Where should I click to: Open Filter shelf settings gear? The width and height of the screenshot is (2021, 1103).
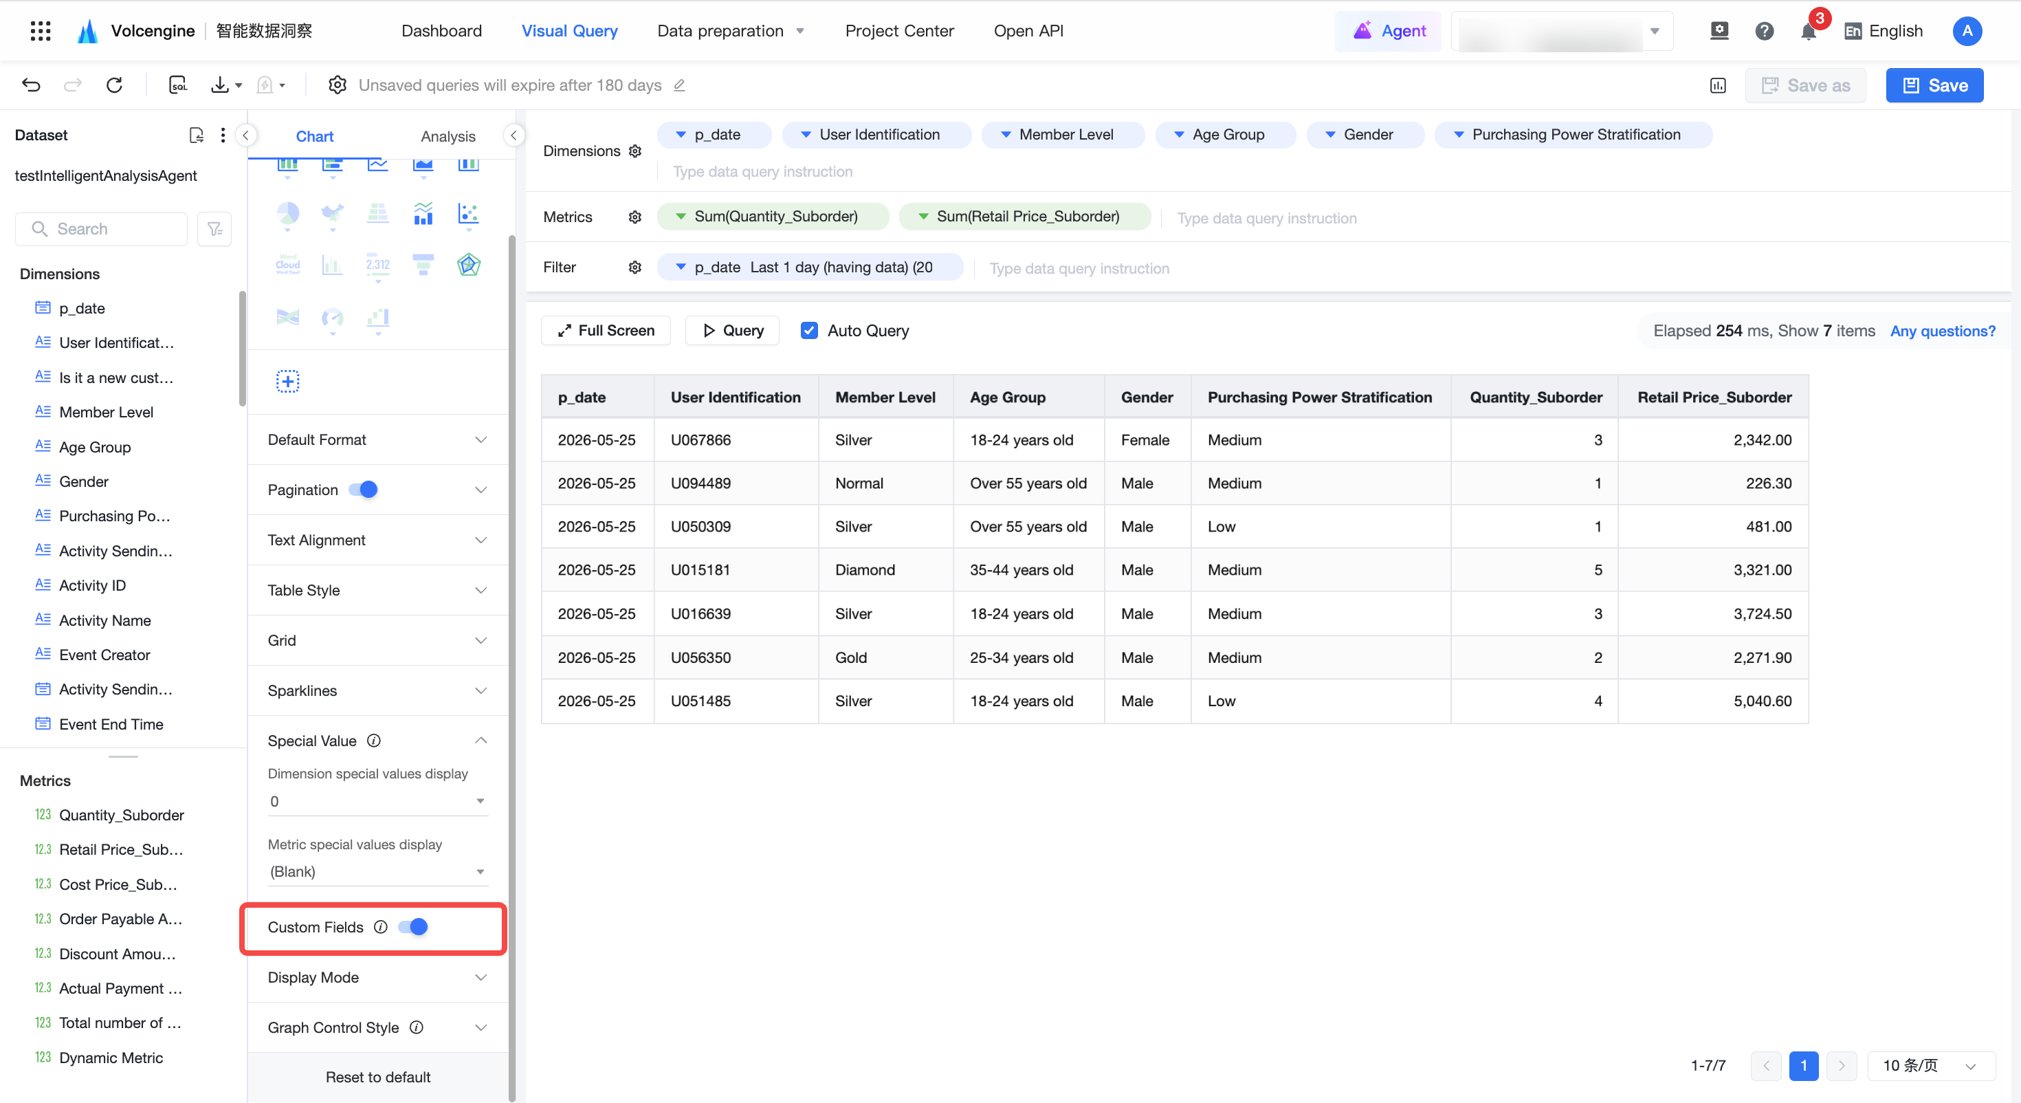pos(635,267)
